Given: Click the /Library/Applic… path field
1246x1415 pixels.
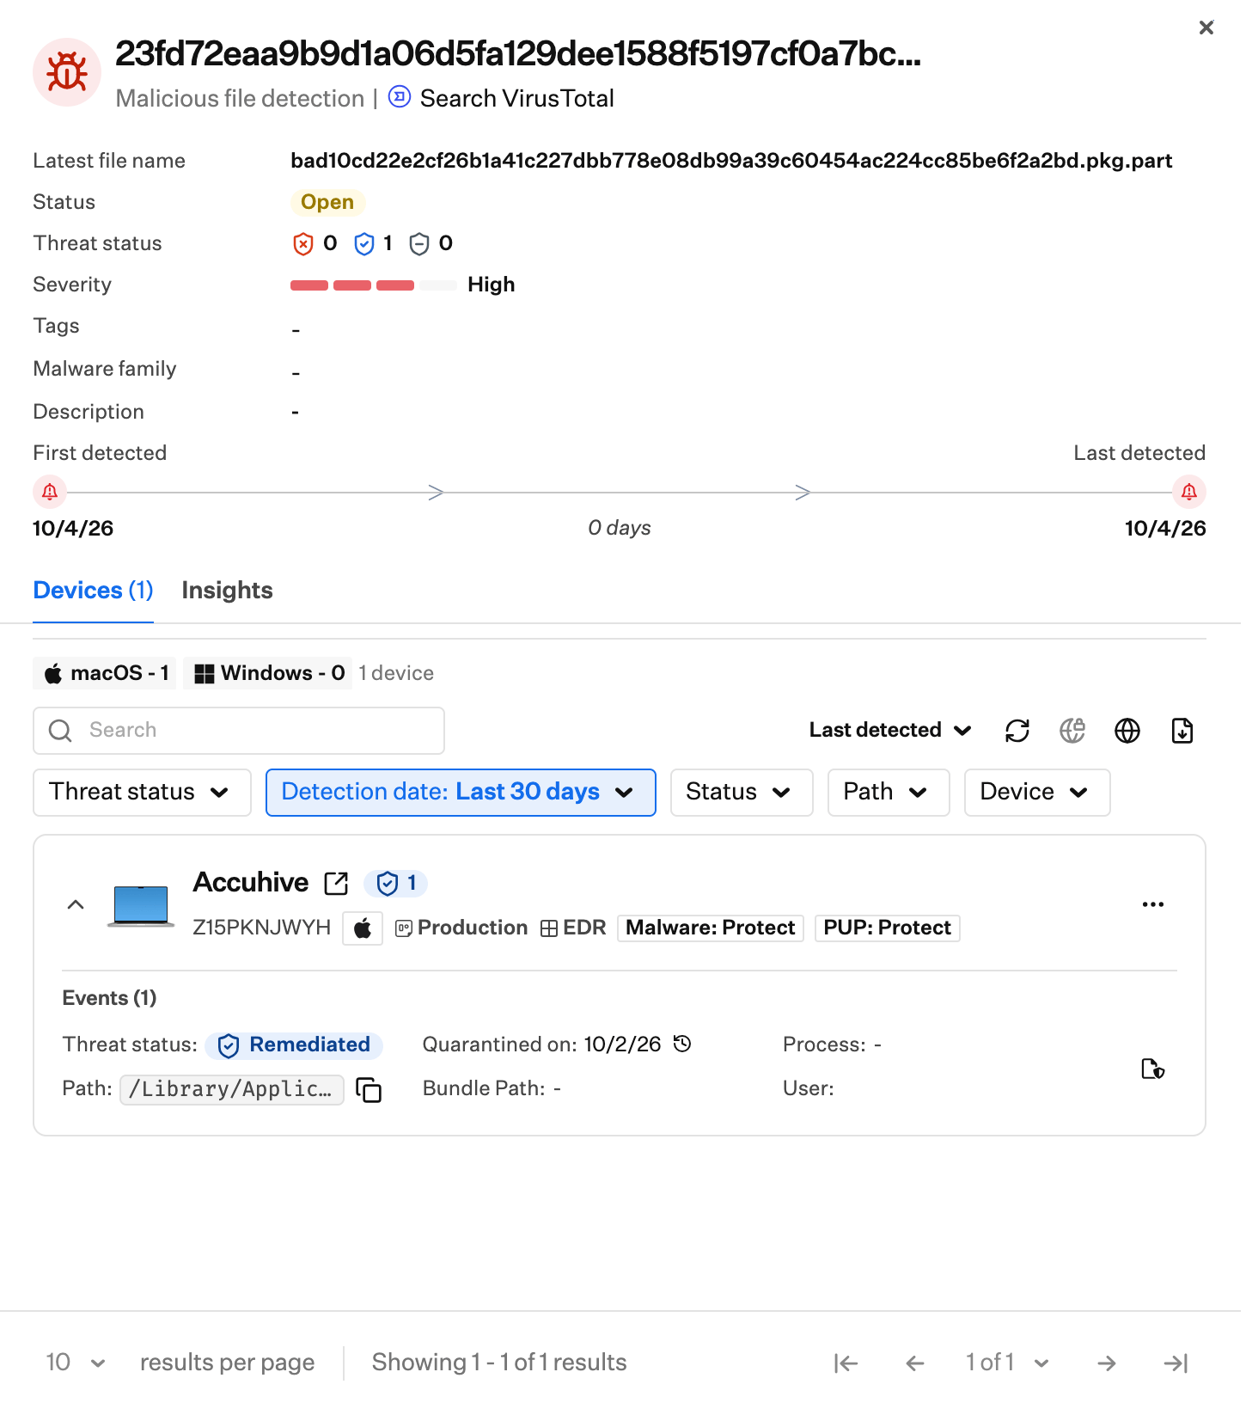Looking at the screenshot, I should tap(232, 1090).
